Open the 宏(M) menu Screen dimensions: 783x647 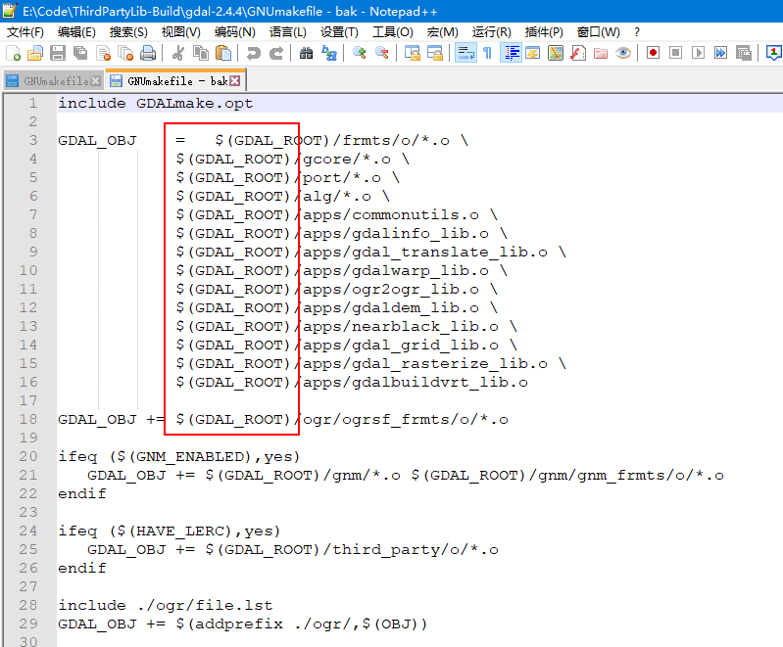click(442, 32)
